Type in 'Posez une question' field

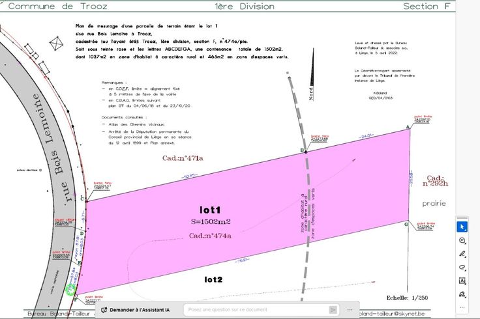click(256, 310)
